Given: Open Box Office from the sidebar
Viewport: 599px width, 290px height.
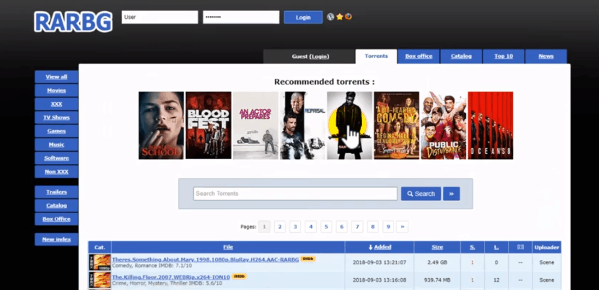Looking at the screenshot, I should (56, 219).
